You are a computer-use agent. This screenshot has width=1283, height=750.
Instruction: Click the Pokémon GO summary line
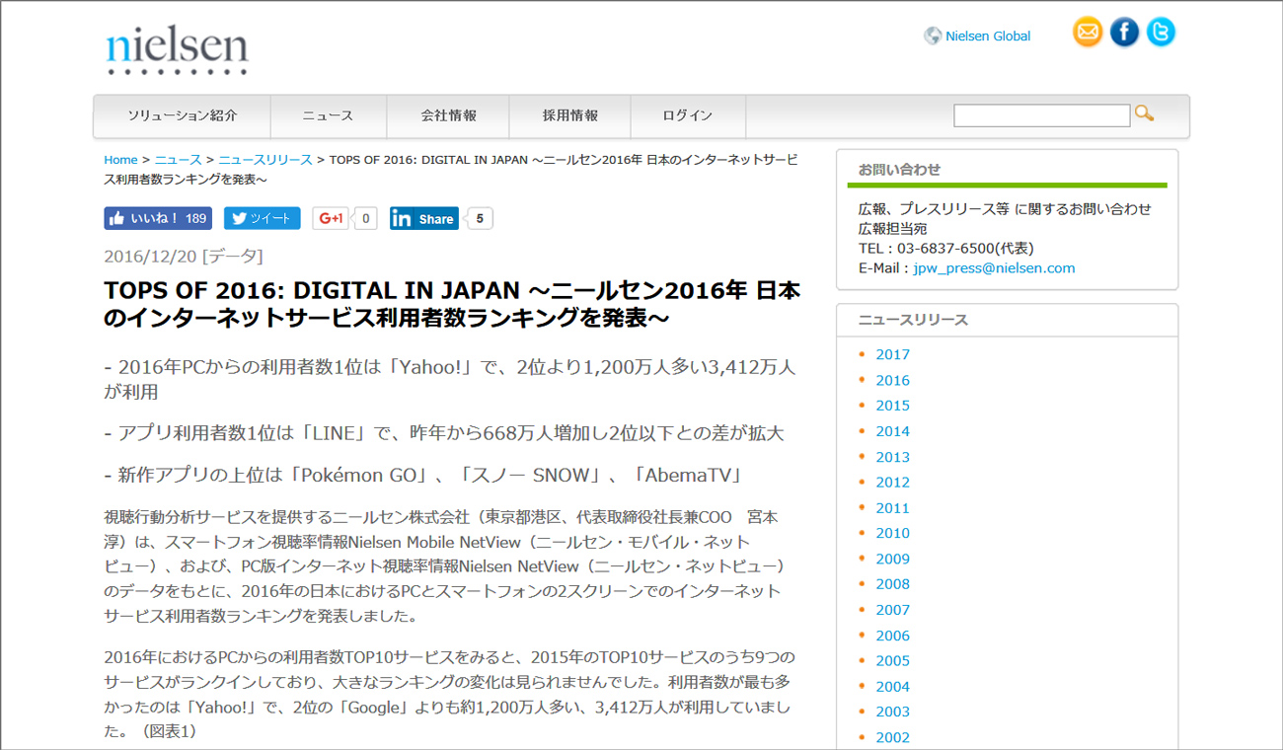point(423,475)
